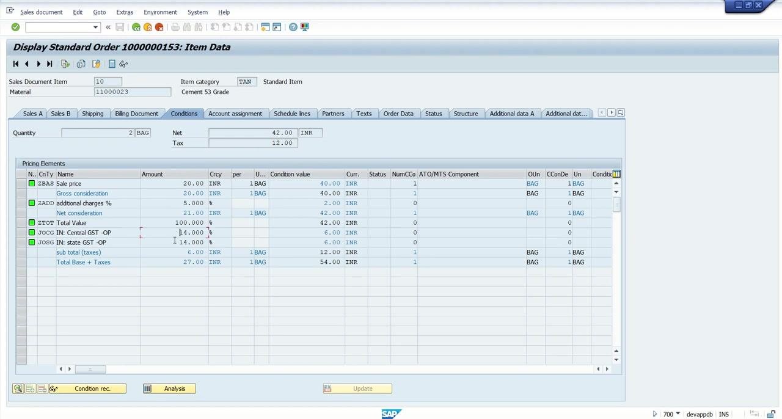Click the tab strip right arrow
The height and width of the screenshot is (419, 782).
click(x=611, y=113)
